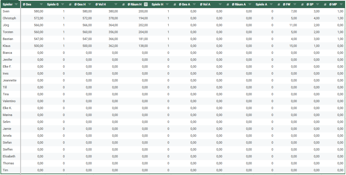
Task: Click Bastian's Ø Räum H value 181,00
Action: tap(143, 39)
